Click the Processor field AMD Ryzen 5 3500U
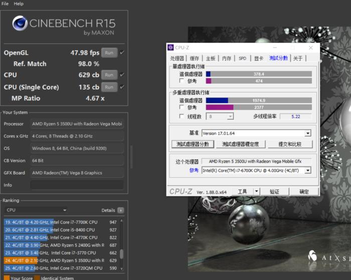Image resolution: width=351 pixels, height=280 pixels. pyautogui.click(x=77, y=124)
